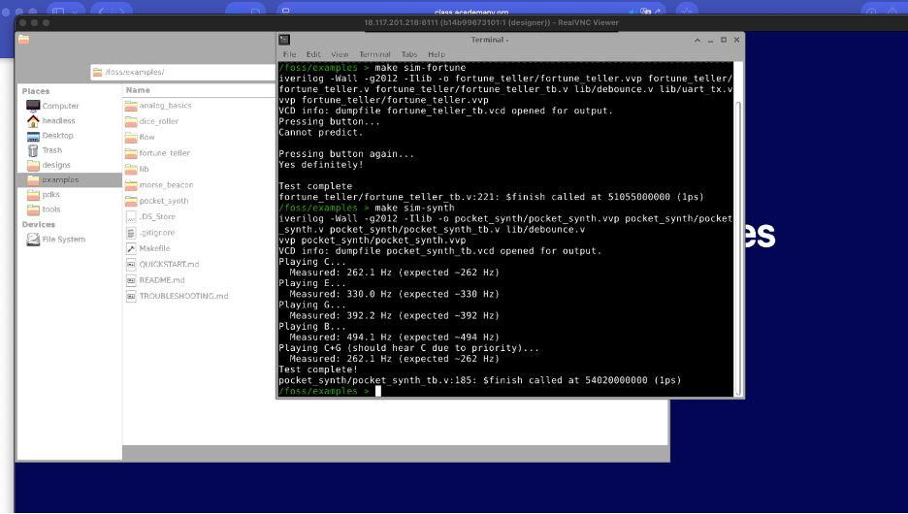The image size is (908, 514).
Task: Open the Terminal menu in menu bar
Action: pyautogui.click(x=374, y=54)
